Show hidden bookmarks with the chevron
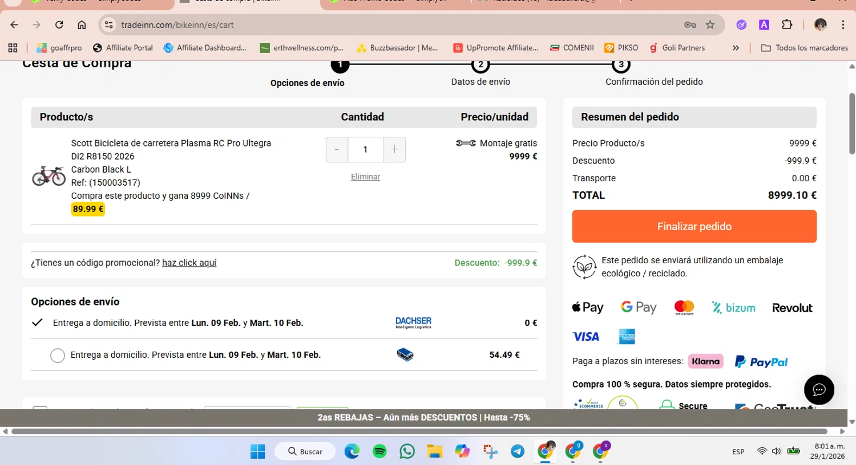The image size is (856, 465). pos(736,48)
